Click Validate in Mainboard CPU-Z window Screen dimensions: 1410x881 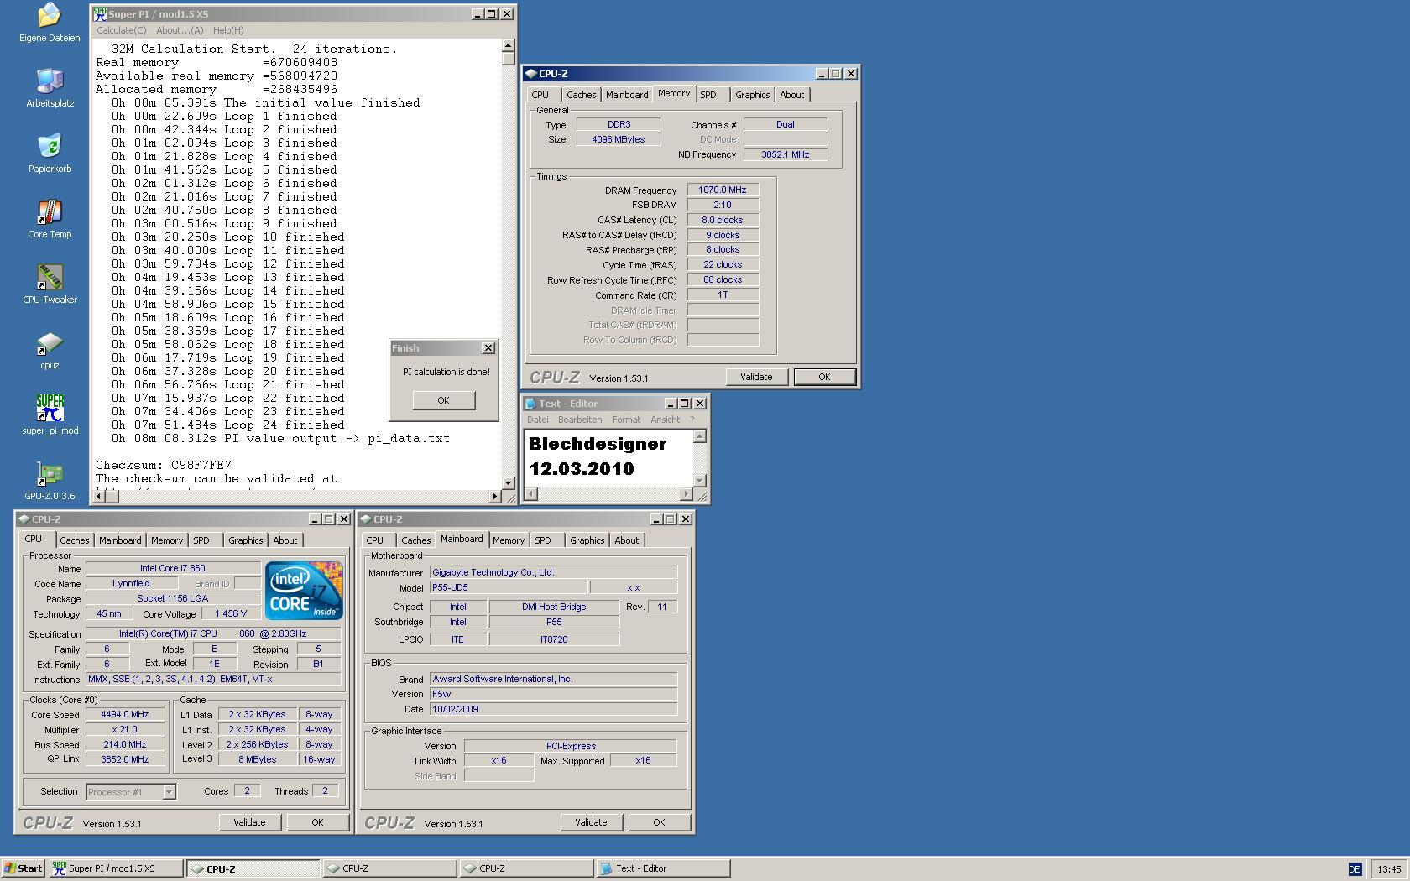[591, 822]
